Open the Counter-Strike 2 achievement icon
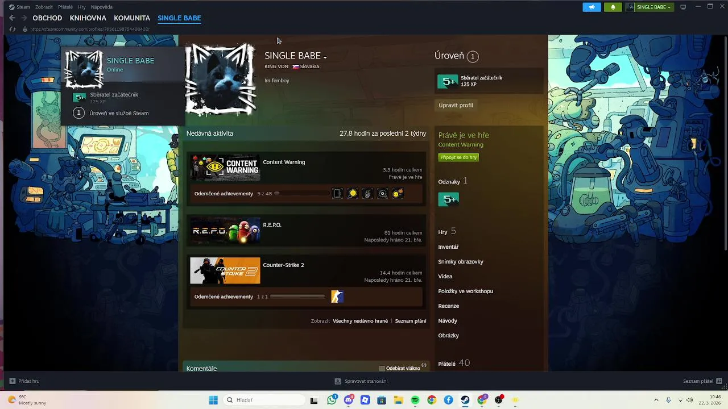Viewport: 728px width, 409px height. (x=337, y=297)
